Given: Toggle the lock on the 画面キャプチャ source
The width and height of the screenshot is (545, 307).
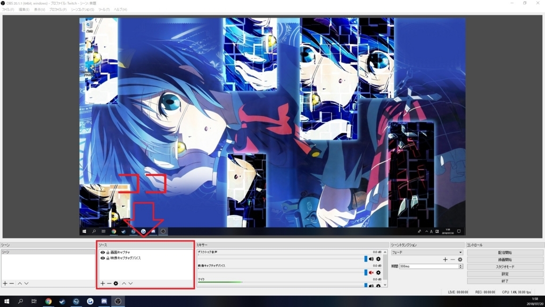Looking at the screenshot, I should point(108,252).
